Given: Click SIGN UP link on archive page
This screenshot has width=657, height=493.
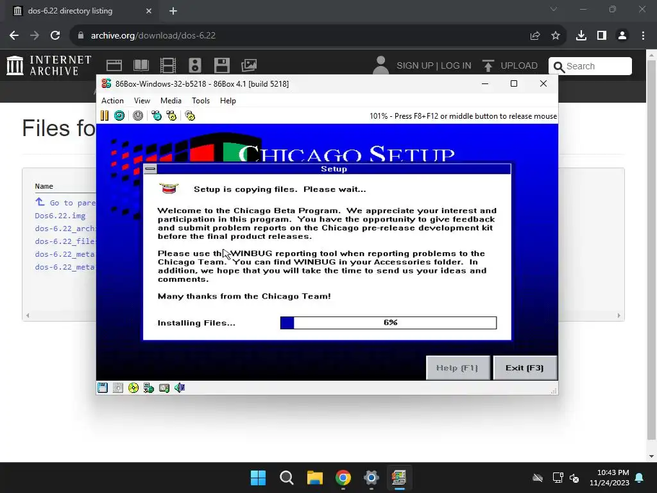Looking at the screenshot, I should pyautogui.click(x=415, y=66).
